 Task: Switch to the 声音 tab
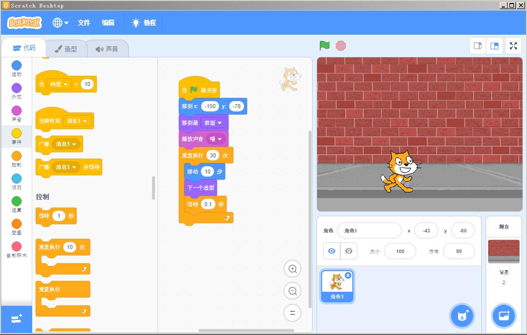point(107,49)
